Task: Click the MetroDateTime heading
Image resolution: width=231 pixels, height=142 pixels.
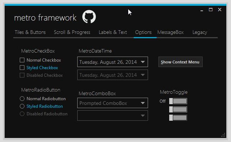Action: pyautogui.click(x=95, y=51)
